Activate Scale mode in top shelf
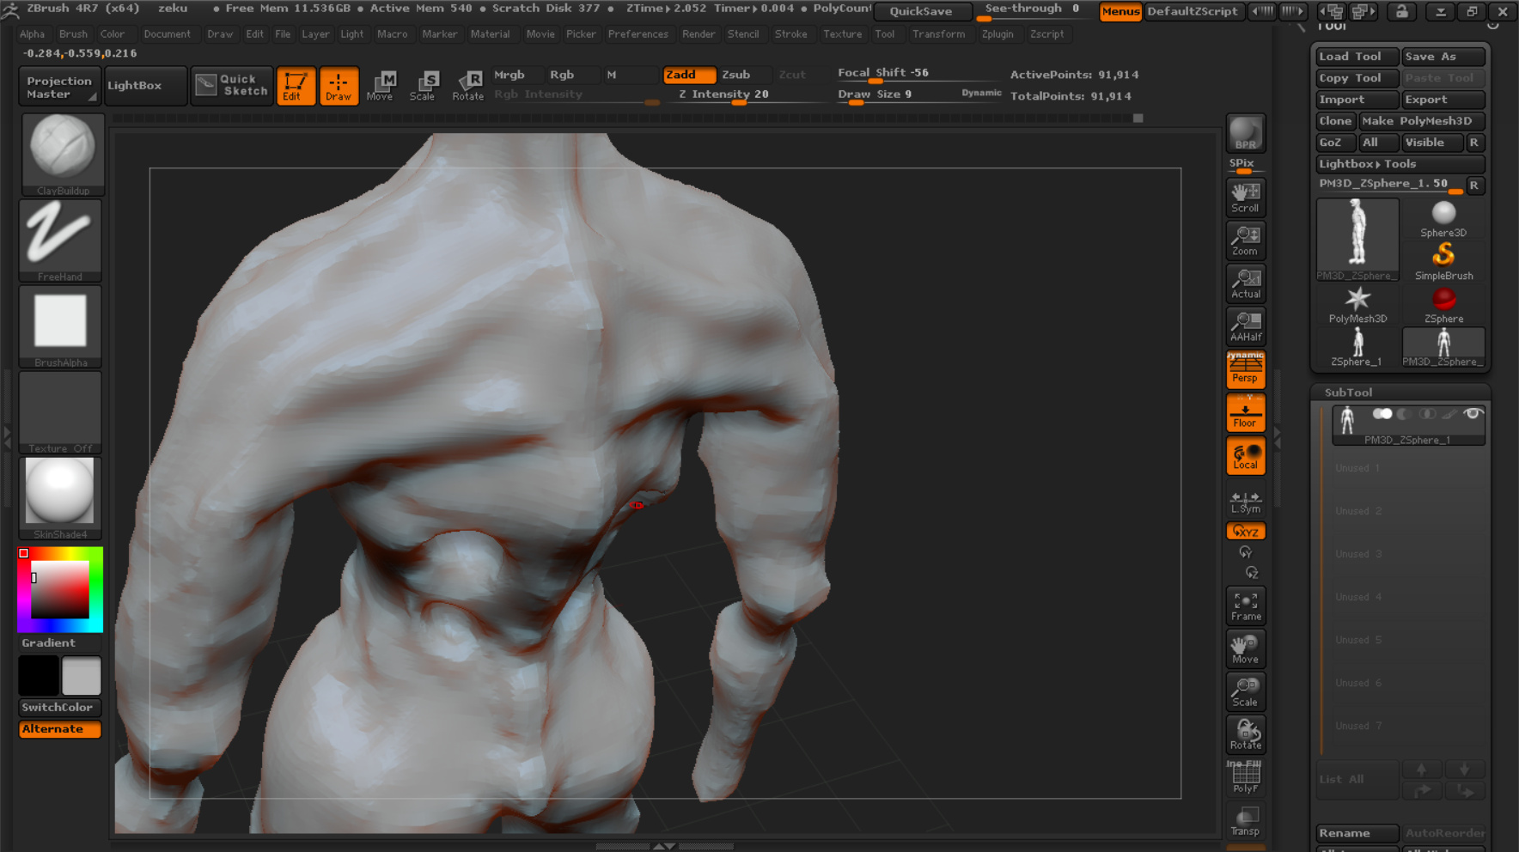Screen dimensions: 1519x852 pos(423,86)
